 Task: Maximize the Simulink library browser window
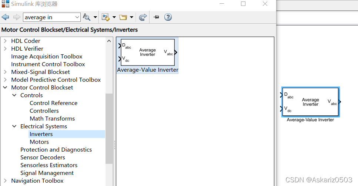pyautogui.click(x=243, y=4)
